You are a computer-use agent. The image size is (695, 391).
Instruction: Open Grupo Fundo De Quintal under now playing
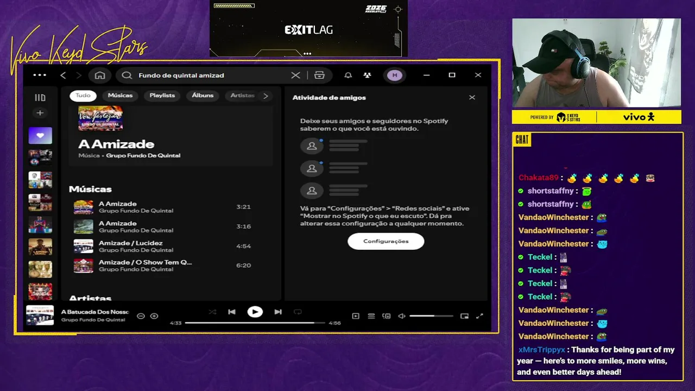pos(93,320)
